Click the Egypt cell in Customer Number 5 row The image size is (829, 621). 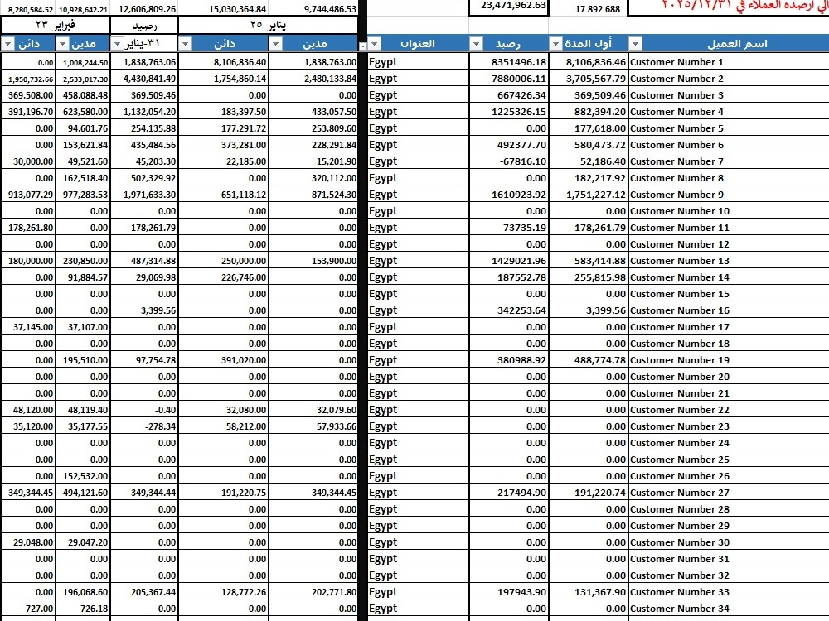[418, 128]
